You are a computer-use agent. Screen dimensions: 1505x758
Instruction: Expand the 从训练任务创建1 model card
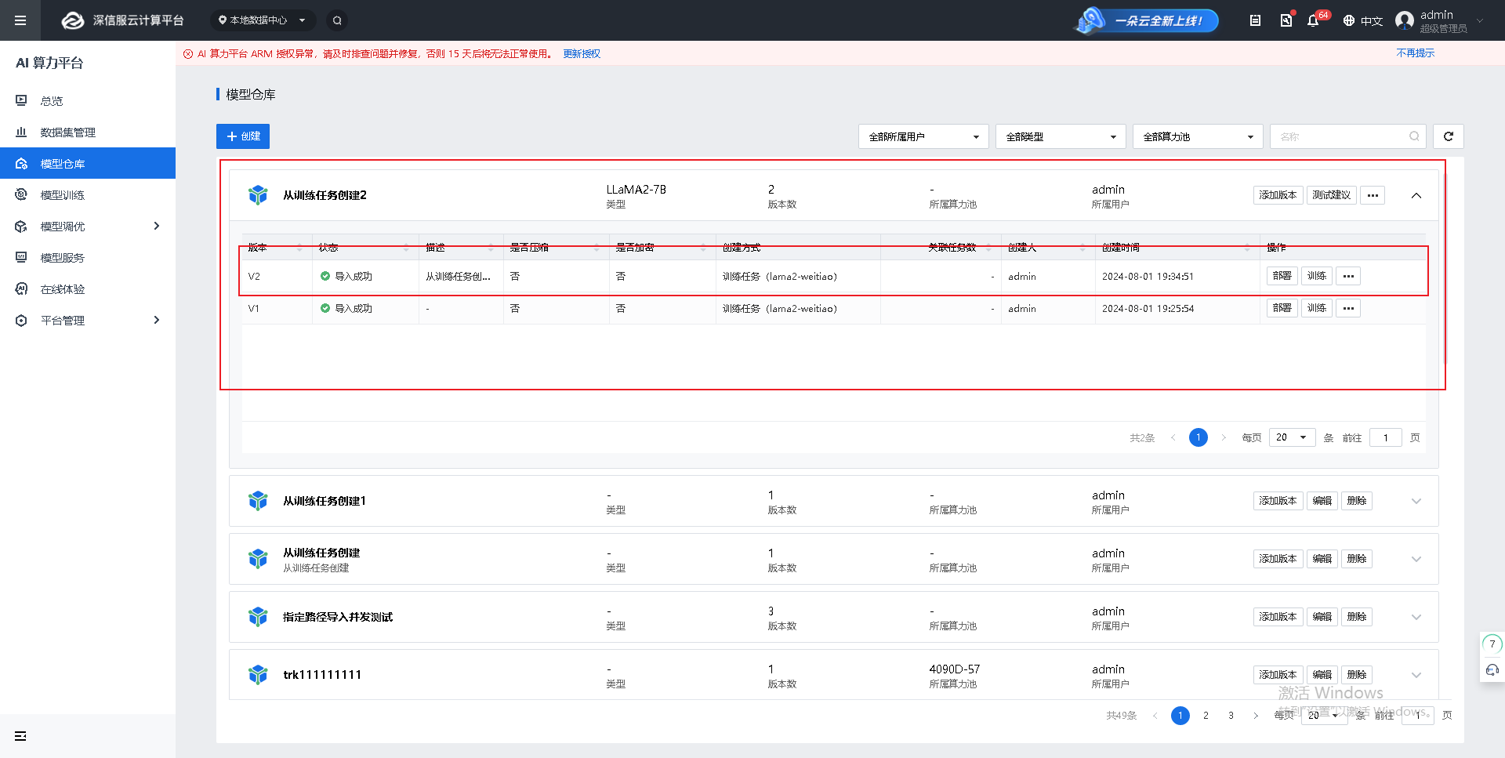[x=1416, y=501]
